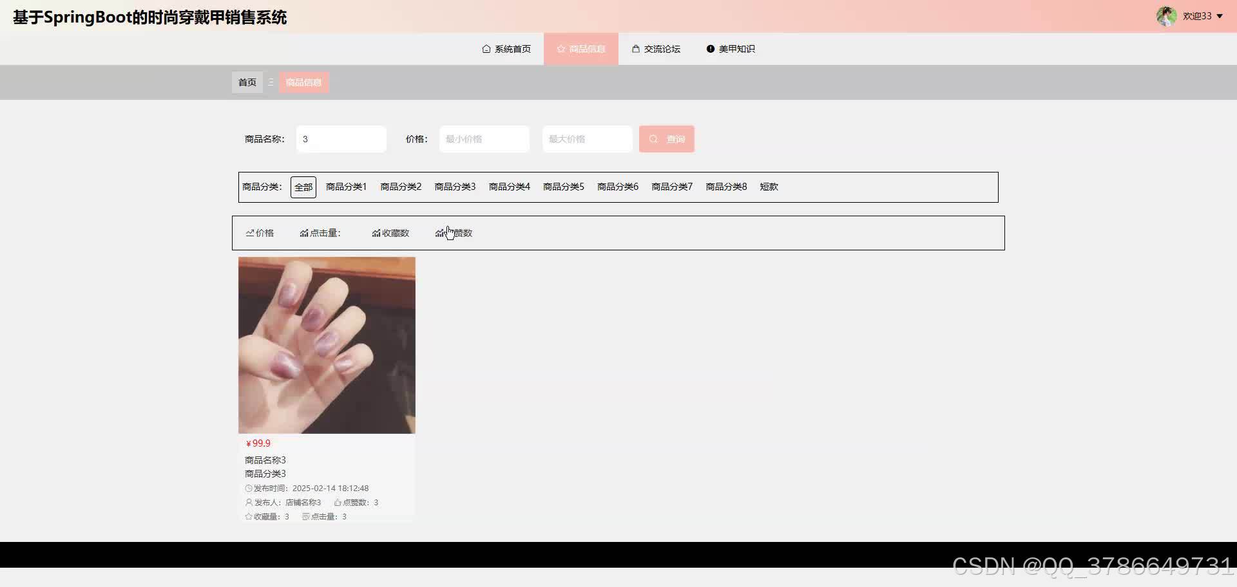Open the 系统首页 navigation tab
The height and width of the screenshot is (587, 1237).
[x=506, y=49]
